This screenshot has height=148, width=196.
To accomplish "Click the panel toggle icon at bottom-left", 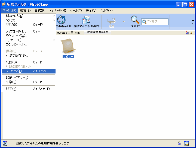I will [5, 143].
